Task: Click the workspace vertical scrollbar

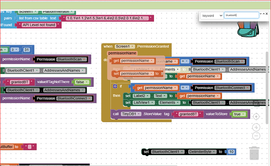Action: coord(267,88)
